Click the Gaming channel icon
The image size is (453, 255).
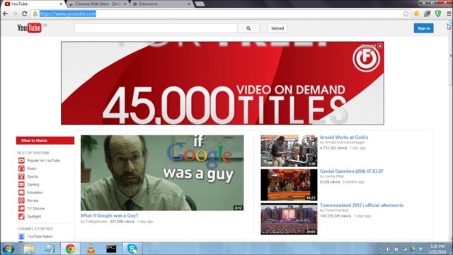[21, 184]
